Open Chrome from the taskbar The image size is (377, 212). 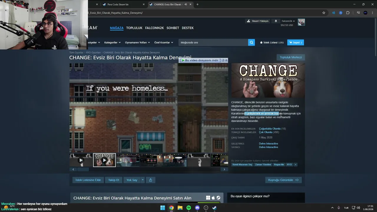point(171,208)
